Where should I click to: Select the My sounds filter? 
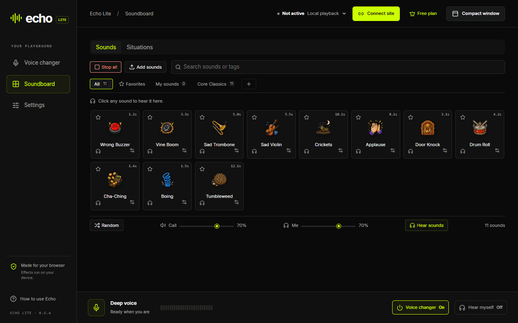pyautogui.click(x=171, y=84)
